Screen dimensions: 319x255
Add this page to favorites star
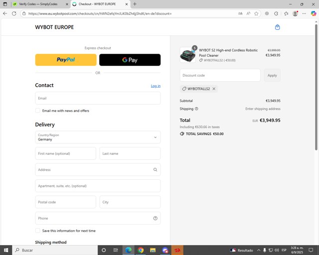(x=256, y=13)
